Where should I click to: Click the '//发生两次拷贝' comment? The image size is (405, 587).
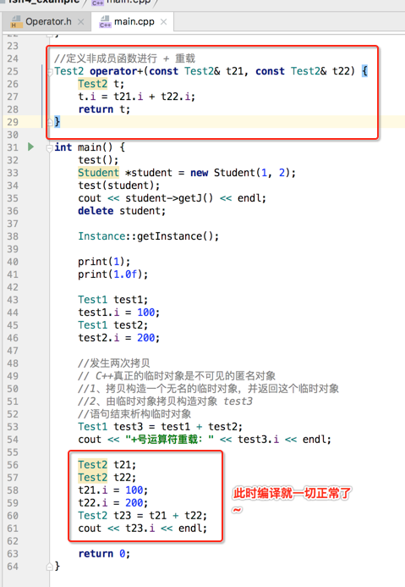tap(114, 363)
